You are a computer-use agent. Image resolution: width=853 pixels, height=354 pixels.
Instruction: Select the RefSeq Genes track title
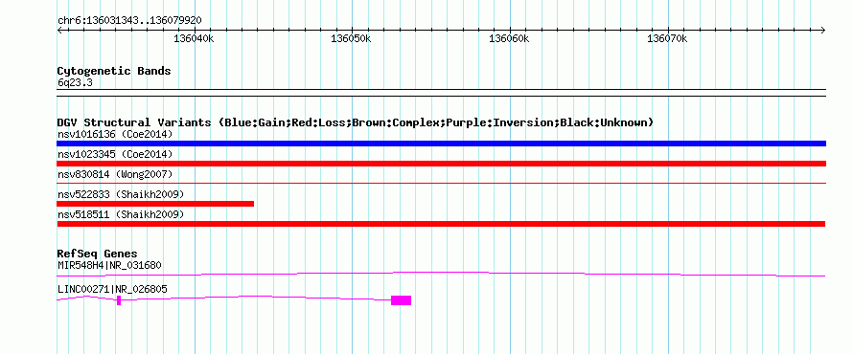[98, 254]
